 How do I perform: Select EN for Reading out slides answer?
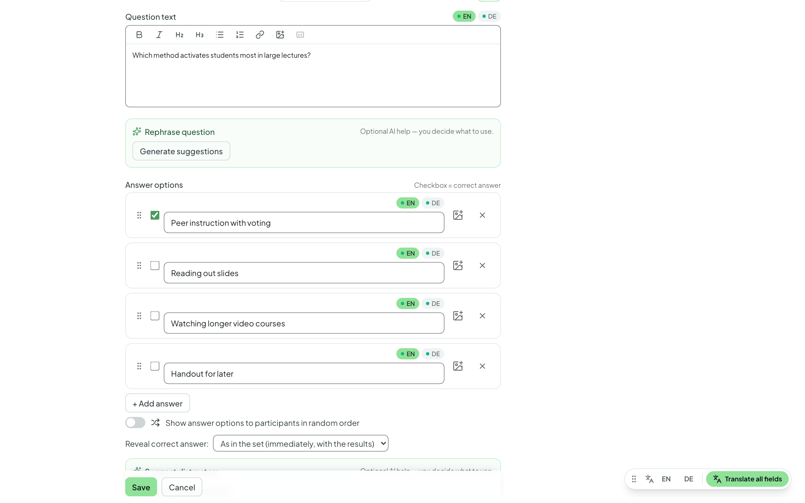click(x=408, y=253)
